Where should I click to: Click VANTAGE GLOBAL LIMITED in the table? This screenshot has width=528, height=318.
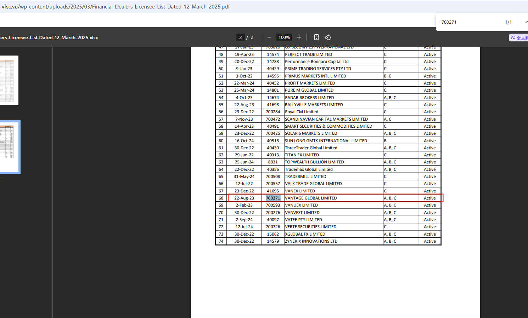311,198
